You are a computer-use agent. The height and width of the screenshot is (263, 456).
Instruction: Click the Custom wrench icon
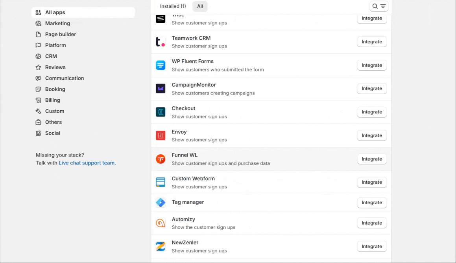click(x=38, y=111)
